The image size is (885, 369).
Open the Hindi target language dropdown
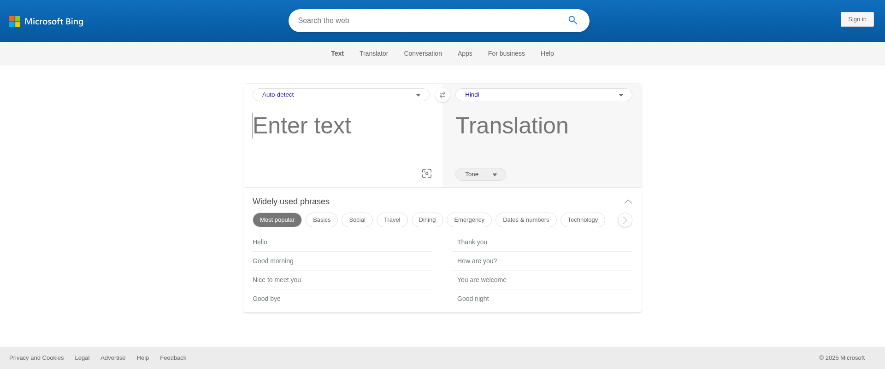544,95
